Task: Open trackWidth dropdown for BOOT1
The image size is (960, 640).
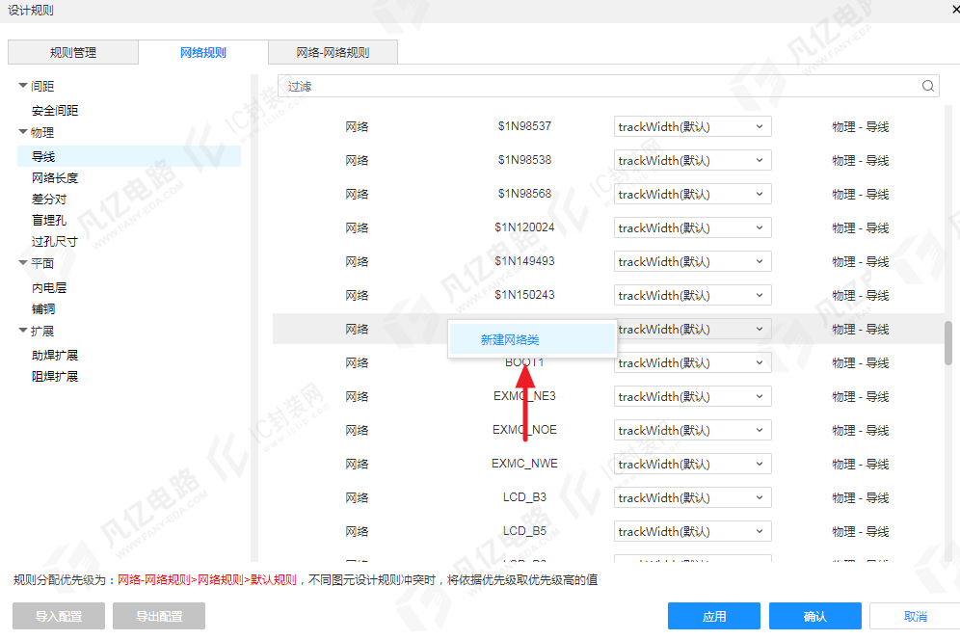Action: (x=692, y=363)
